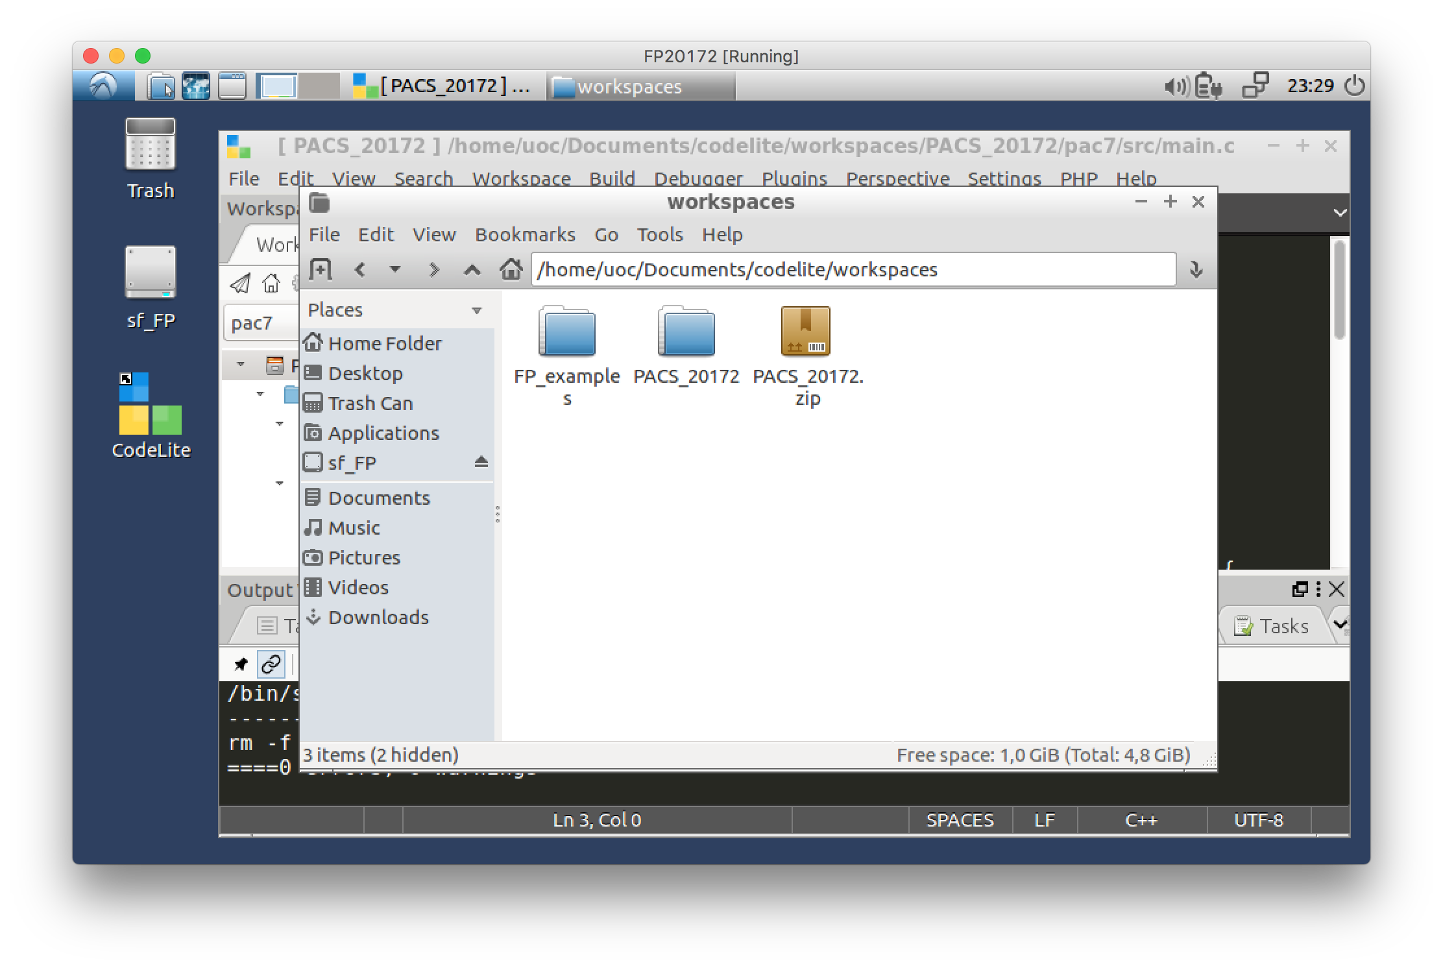Viewport: 1443px width, 968px height.
Task: Open the FP_examples folder
Action: (x=566, y=332)
